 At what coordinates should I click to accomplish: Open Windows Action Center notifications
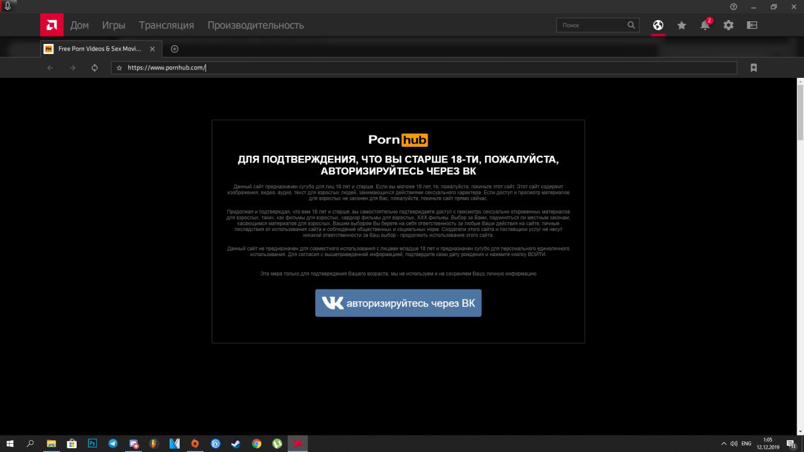pos(791,443)
